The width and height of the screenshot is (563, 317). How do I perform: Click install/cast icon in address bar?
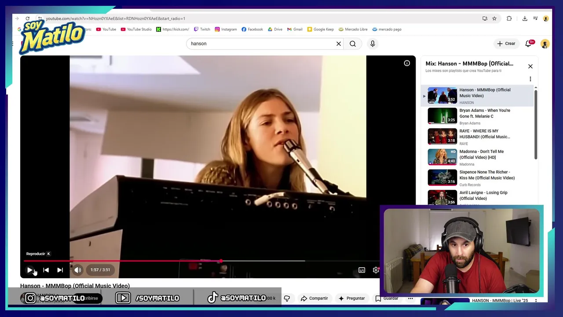point(485,18)
